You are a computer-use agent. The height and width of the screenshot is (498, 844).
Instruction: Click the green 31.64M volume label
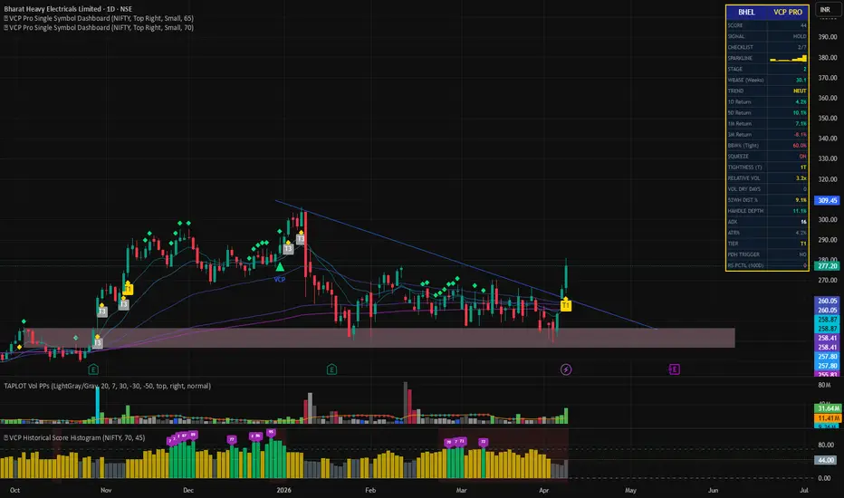(x=828, y=408)
